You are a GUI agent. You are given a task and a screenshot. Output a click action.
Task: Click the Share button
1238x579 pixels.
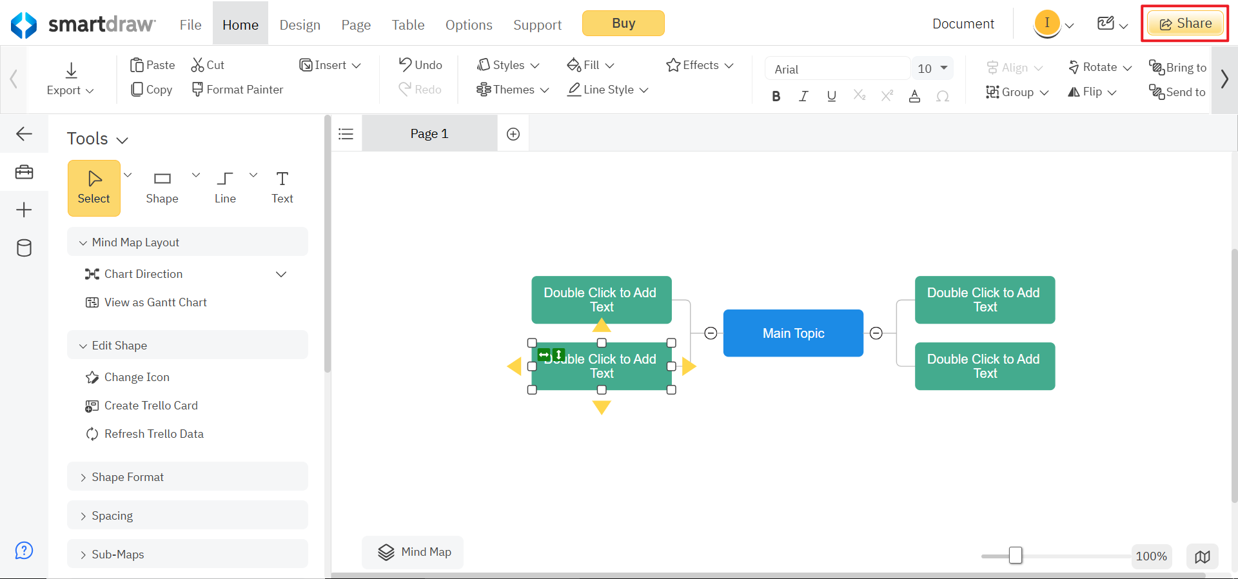(1185, 24)
